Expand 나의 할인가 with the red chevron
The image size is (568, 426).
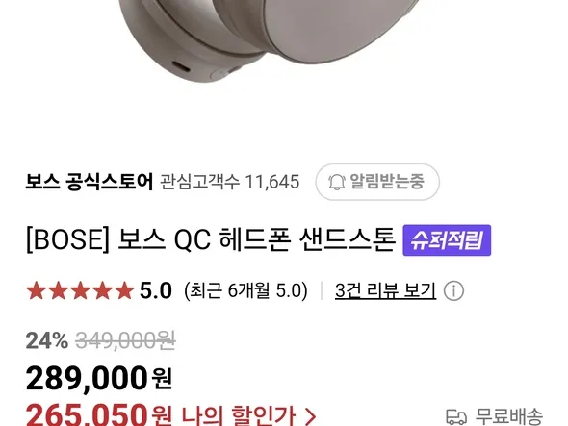click(310, 416)
